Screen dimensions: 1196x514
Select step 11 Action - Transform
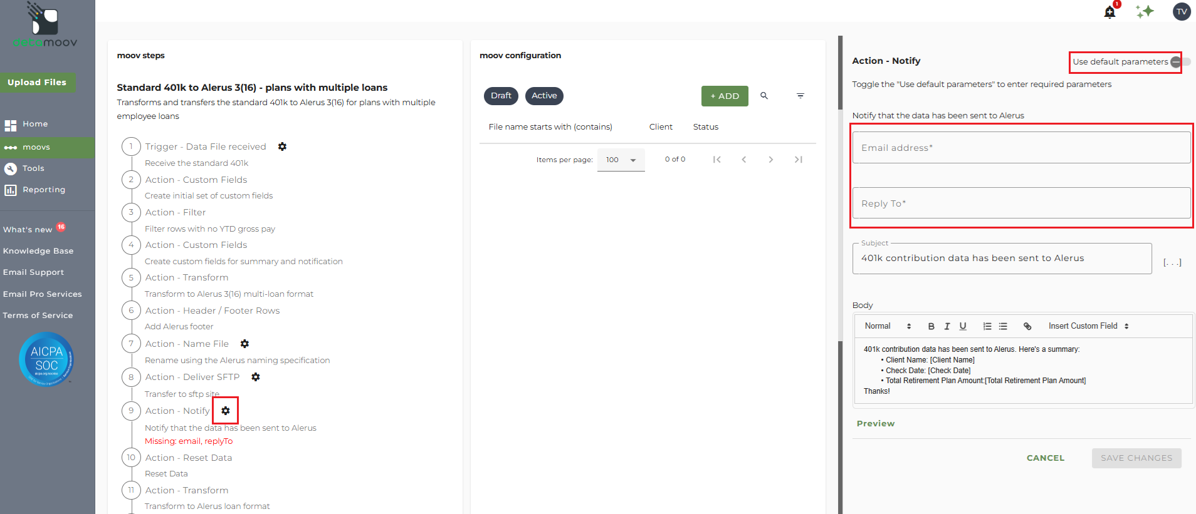point(187,490)
